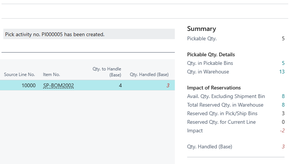
Task: Sort by the Source Line No. column header
Action: 19,75
